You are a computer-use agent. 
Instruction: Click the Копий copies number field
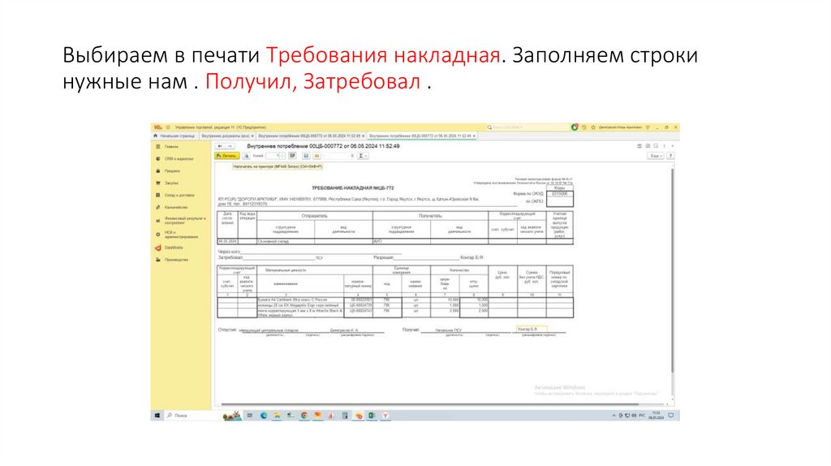pos(273,156)
